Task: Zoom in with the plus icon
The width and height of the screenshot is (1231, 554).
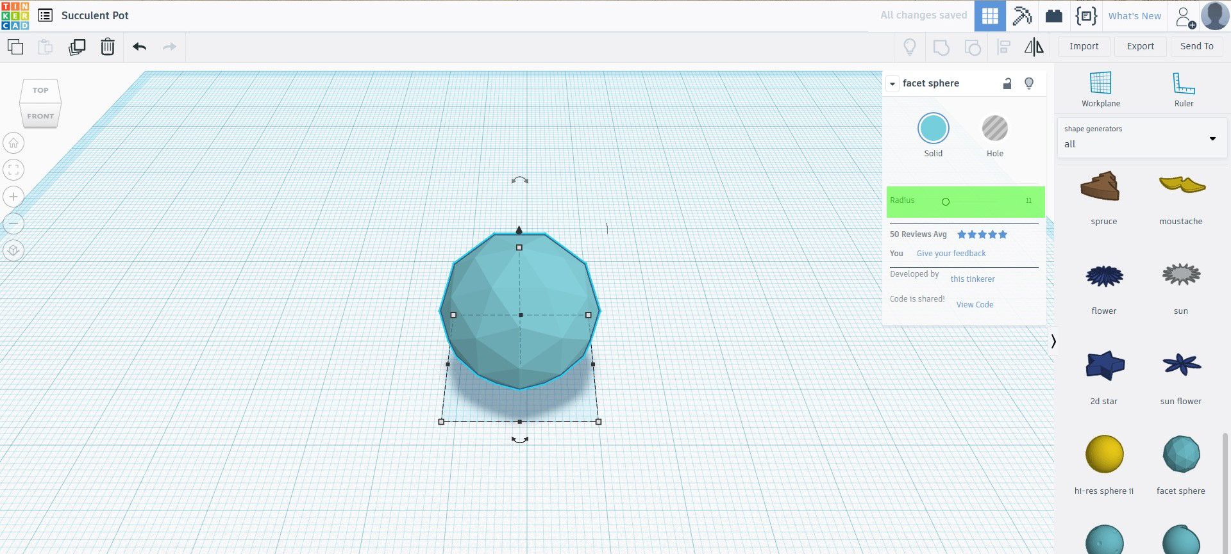Action: 13,197
